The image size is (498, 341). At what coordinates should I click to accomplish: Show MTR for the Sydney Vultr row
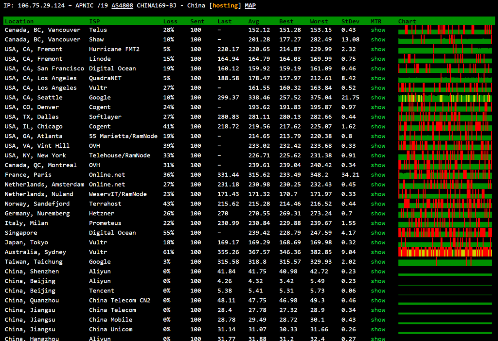click(378, 252)
